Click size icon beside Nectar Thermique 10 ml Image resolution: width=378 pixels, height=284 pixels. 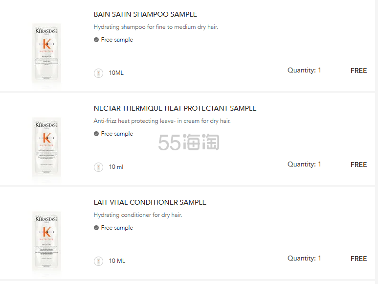point(98,167)
